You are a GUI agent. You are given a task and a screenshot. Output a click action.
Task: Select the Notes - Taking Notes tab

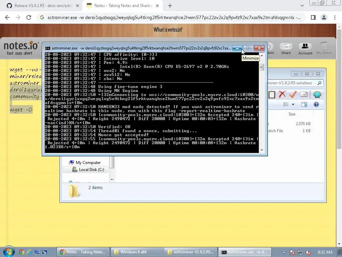123,6
